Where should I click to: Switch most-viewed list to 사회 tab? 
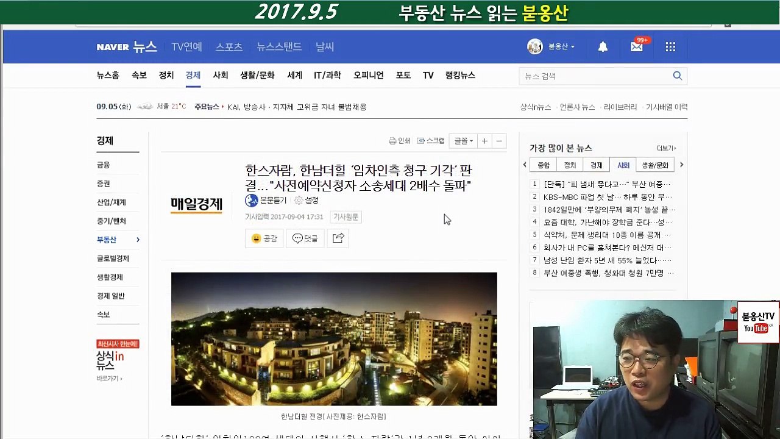pos(623,165)
